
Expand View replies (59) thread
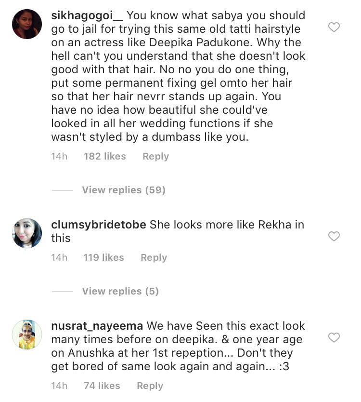pos(123,190)
